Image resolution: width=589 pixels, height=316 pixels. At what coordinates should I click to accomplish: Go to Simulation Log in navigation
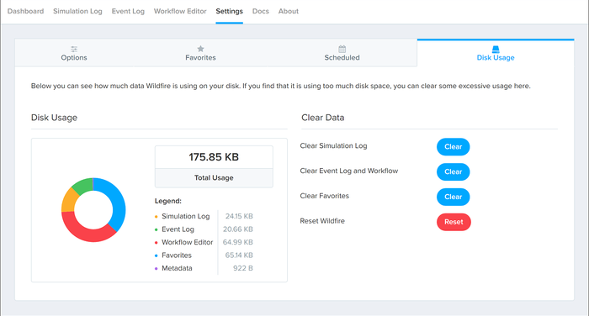[x=77, y=11]
